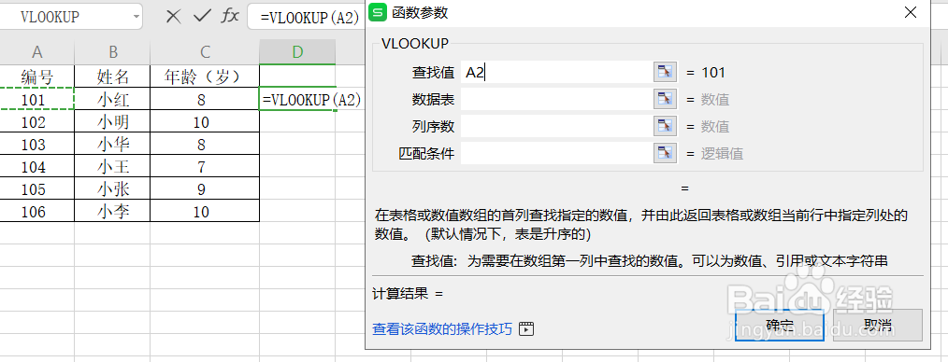The height and width of the screenshot is (362, 948).
Task: Pick range using 匹配条件 selector icon
Action: pyautogui.click(x=665, y=153)
